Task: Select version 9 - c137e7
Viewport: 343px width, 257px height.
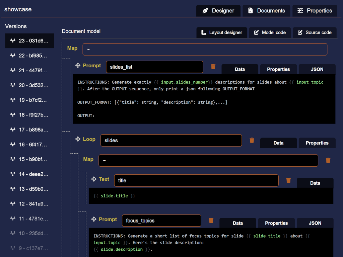Action: click(x=29, y=248)
